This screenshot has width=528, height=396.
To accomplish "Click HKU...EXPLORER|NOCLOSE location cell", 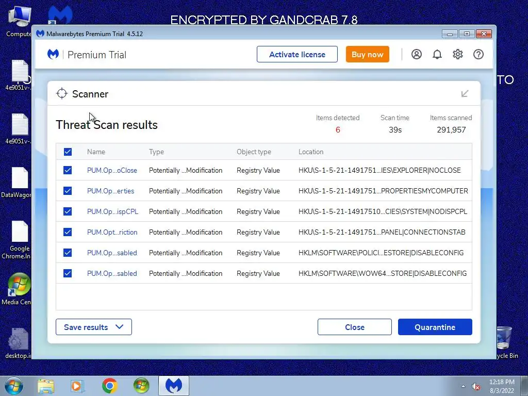I will click(x=379, y=170).
